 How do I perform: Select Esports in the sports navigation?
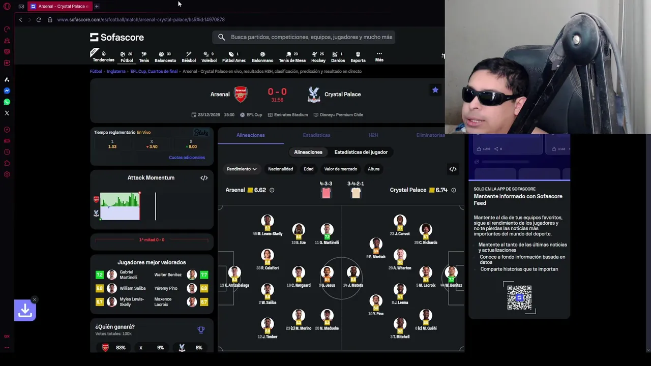pyautogui.click(x=358, y=57)
